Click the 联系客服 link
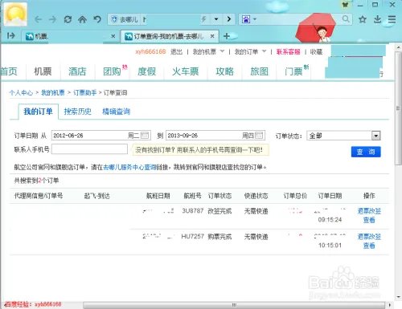Screen dimensions: 402x309 tap(288, 51)
